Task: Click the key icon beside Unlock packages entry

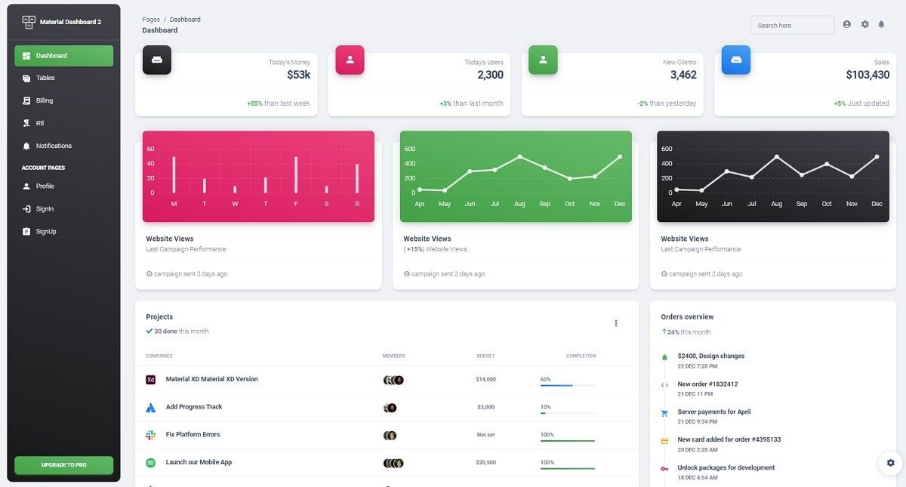Action: click(664, 468)
